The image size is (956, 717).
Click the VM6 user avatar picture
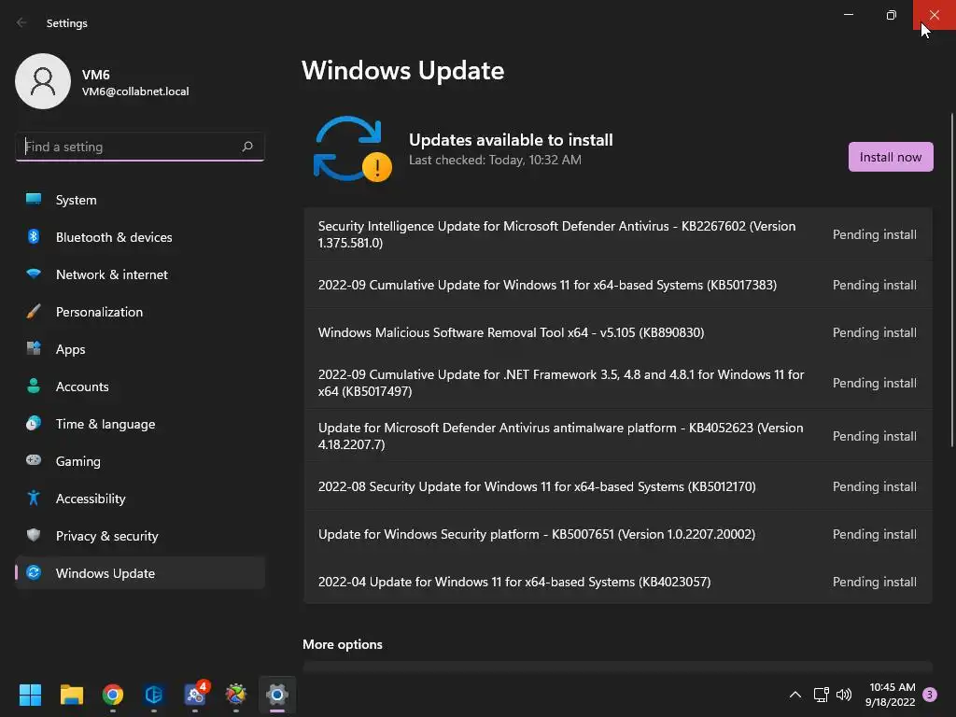pyautogui.click(x=43, y=81)
